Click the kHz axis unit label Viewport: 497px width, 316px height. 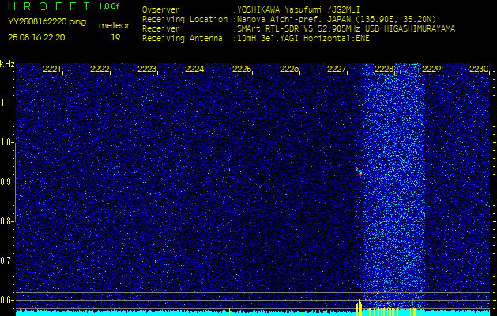click(x=7, y=64)
